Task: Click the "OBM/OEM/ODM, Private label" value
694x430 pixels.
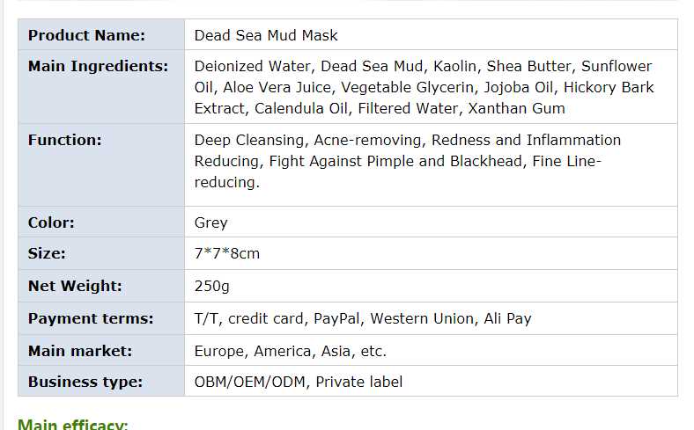Action: click(298, 382)
